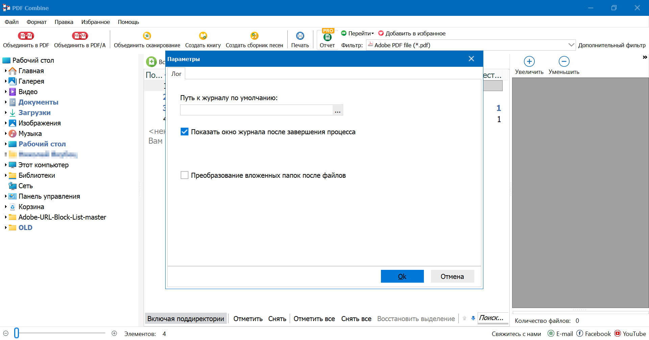The width and height of the screenshot is (649, 340).
Task: Click the Create songbook icon
Action: point(254,36)
